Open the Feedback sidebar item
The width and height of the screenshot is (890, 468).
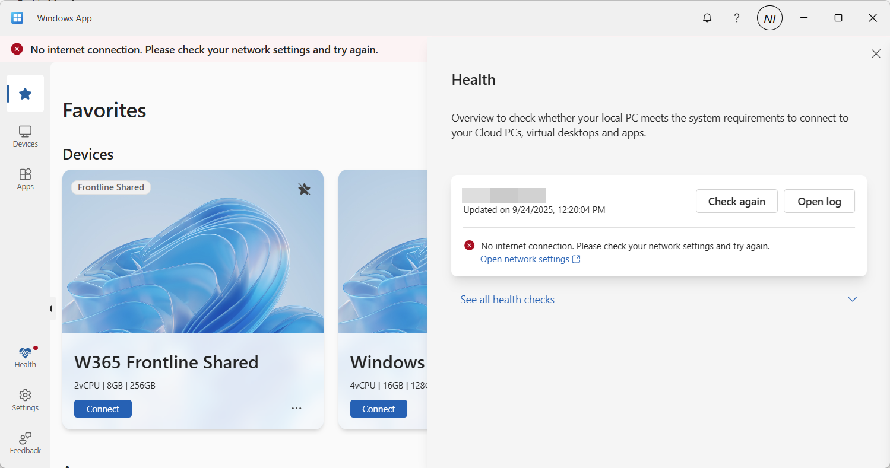(x=25, y=442)
